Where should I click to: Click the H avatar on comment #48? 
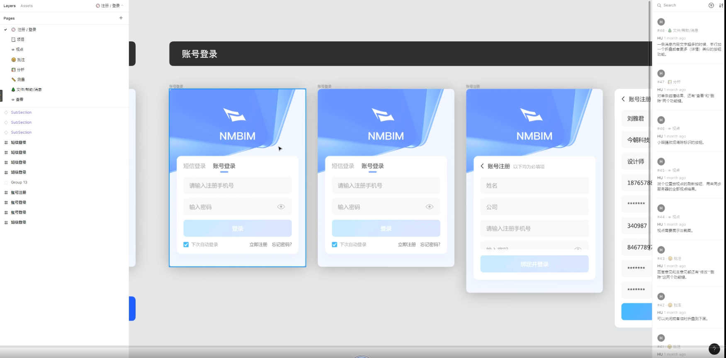click(x=661, y=22)
